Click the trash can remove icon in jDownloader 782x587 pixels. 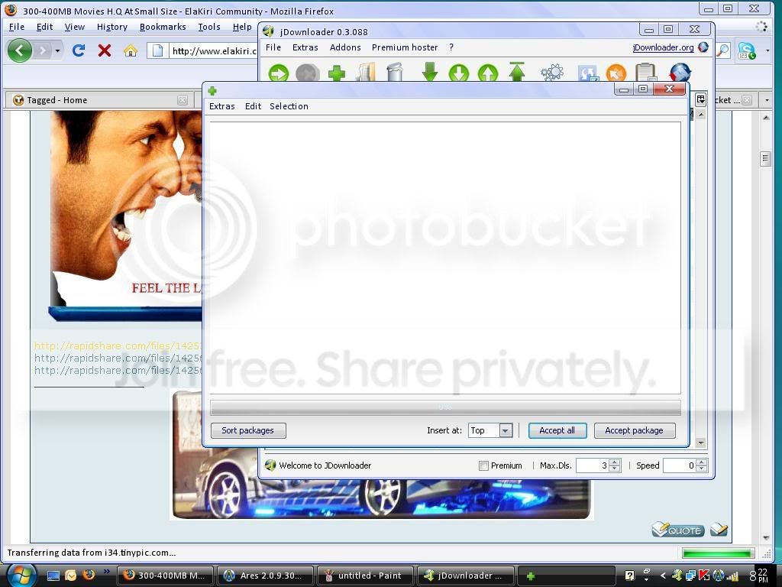tap(395, 71)
